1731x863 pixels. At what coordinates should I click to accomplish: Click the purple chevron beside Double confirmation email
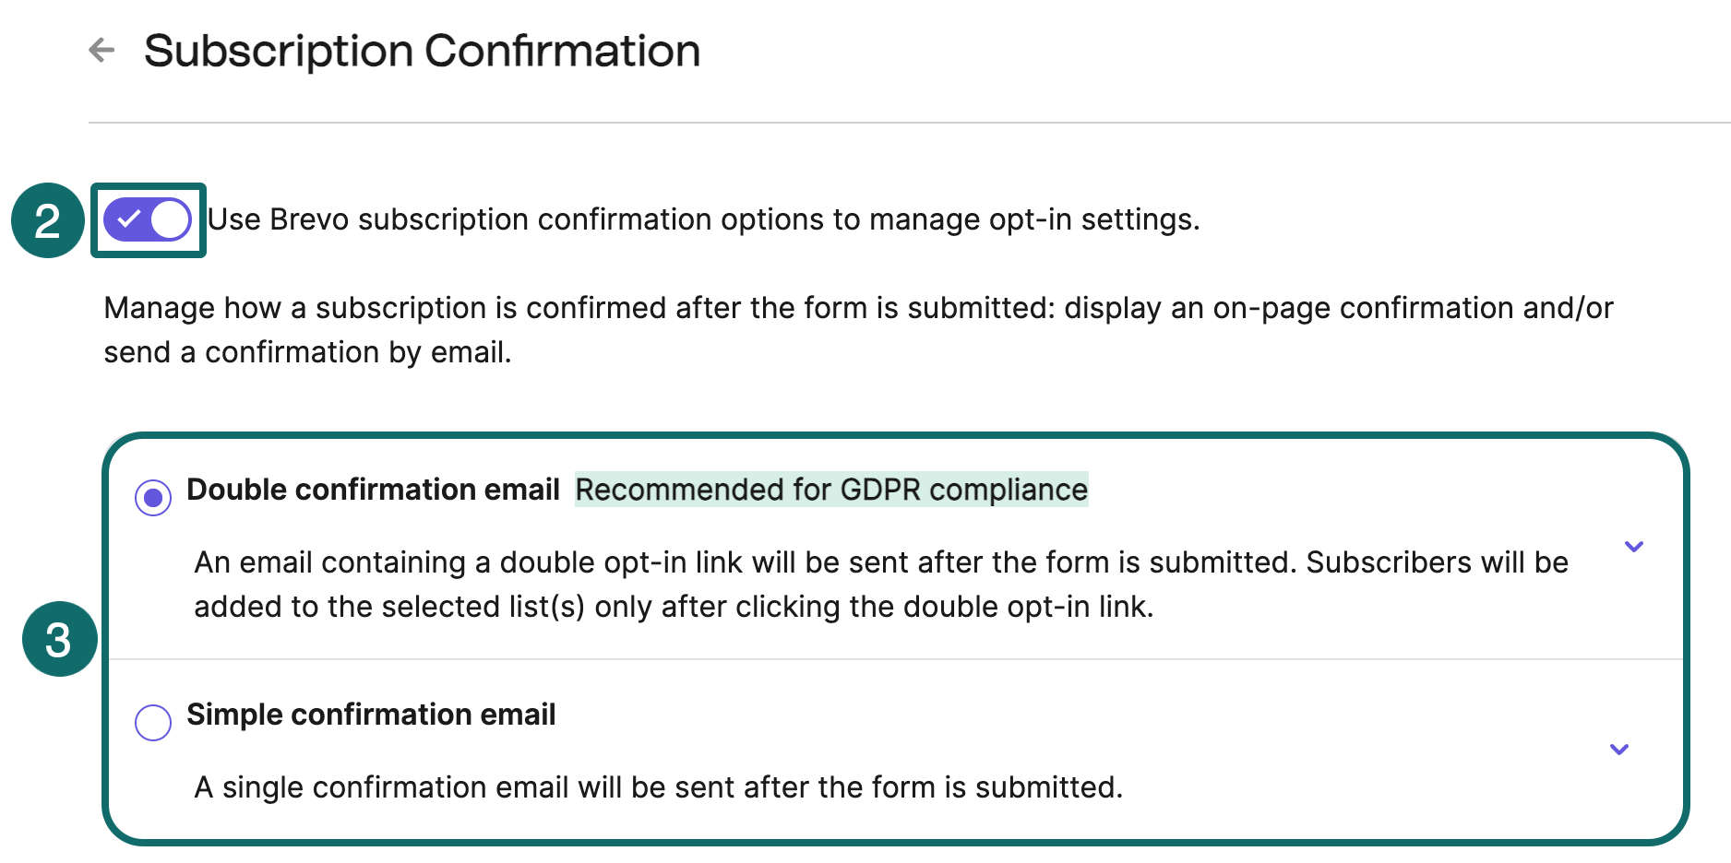(1633, 546)
